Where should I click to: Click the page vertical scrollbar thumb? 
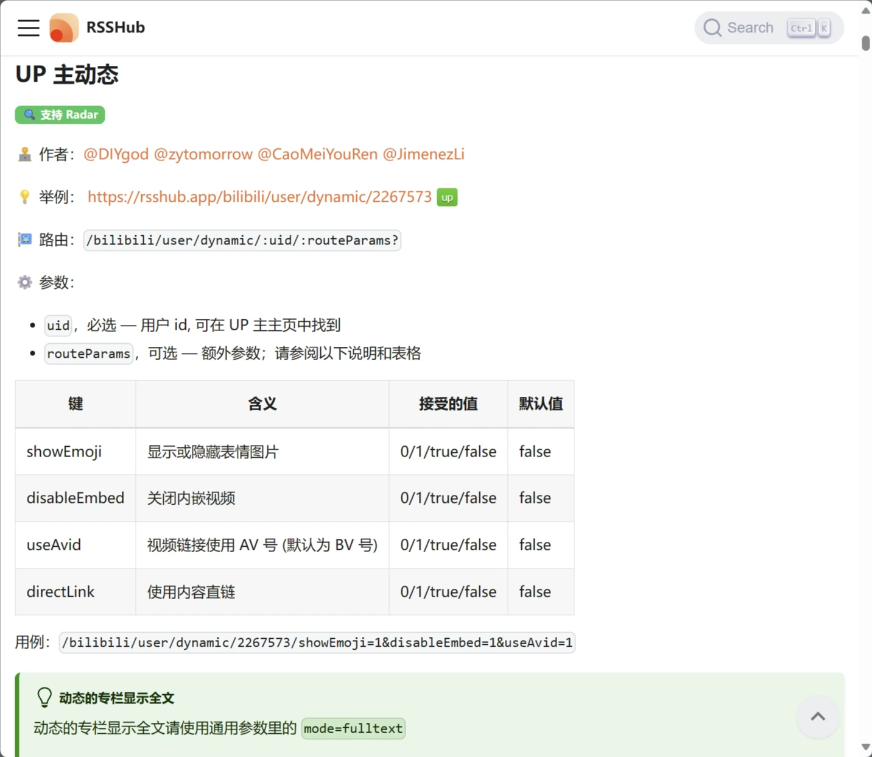pos(865,43)
